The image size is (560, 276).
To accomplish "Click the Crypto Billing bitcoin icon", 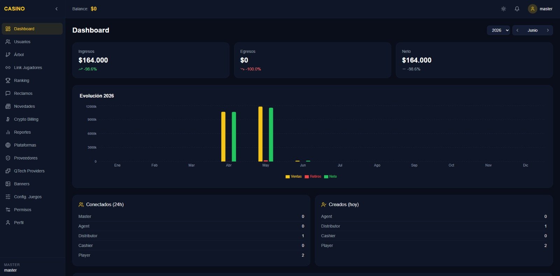I will (8, 119).
